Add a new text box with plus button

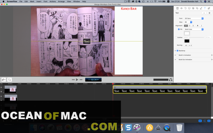(x=204, y=13)
